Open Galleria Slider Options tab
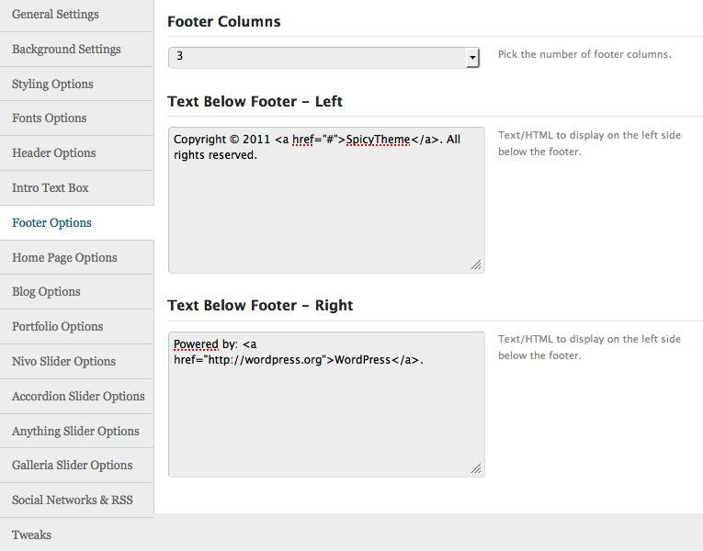This screenshot has width=703, height=551. click(72, 466)
